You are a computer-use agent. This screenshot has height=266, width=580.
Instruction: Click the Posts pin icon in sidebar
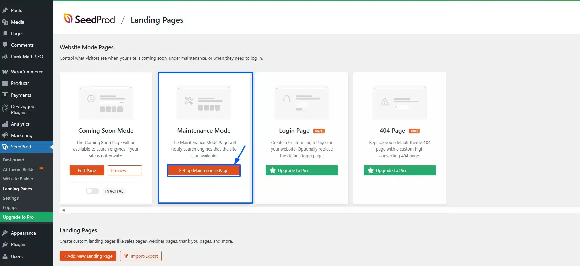(5, 10)
